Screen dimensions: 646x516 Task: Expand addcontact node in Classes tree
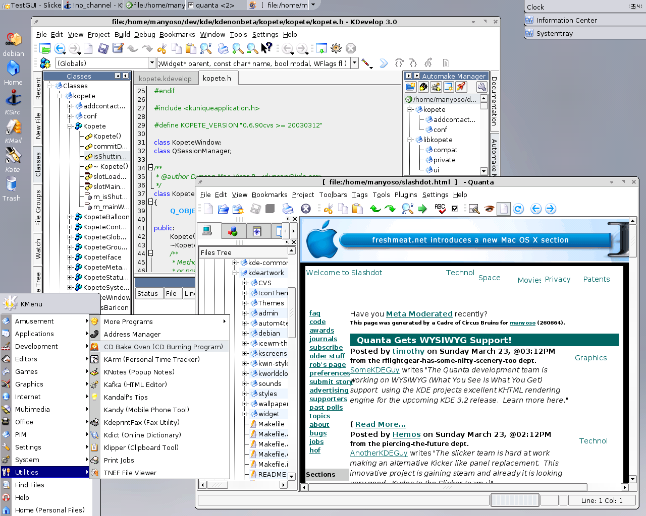point(70,106)
